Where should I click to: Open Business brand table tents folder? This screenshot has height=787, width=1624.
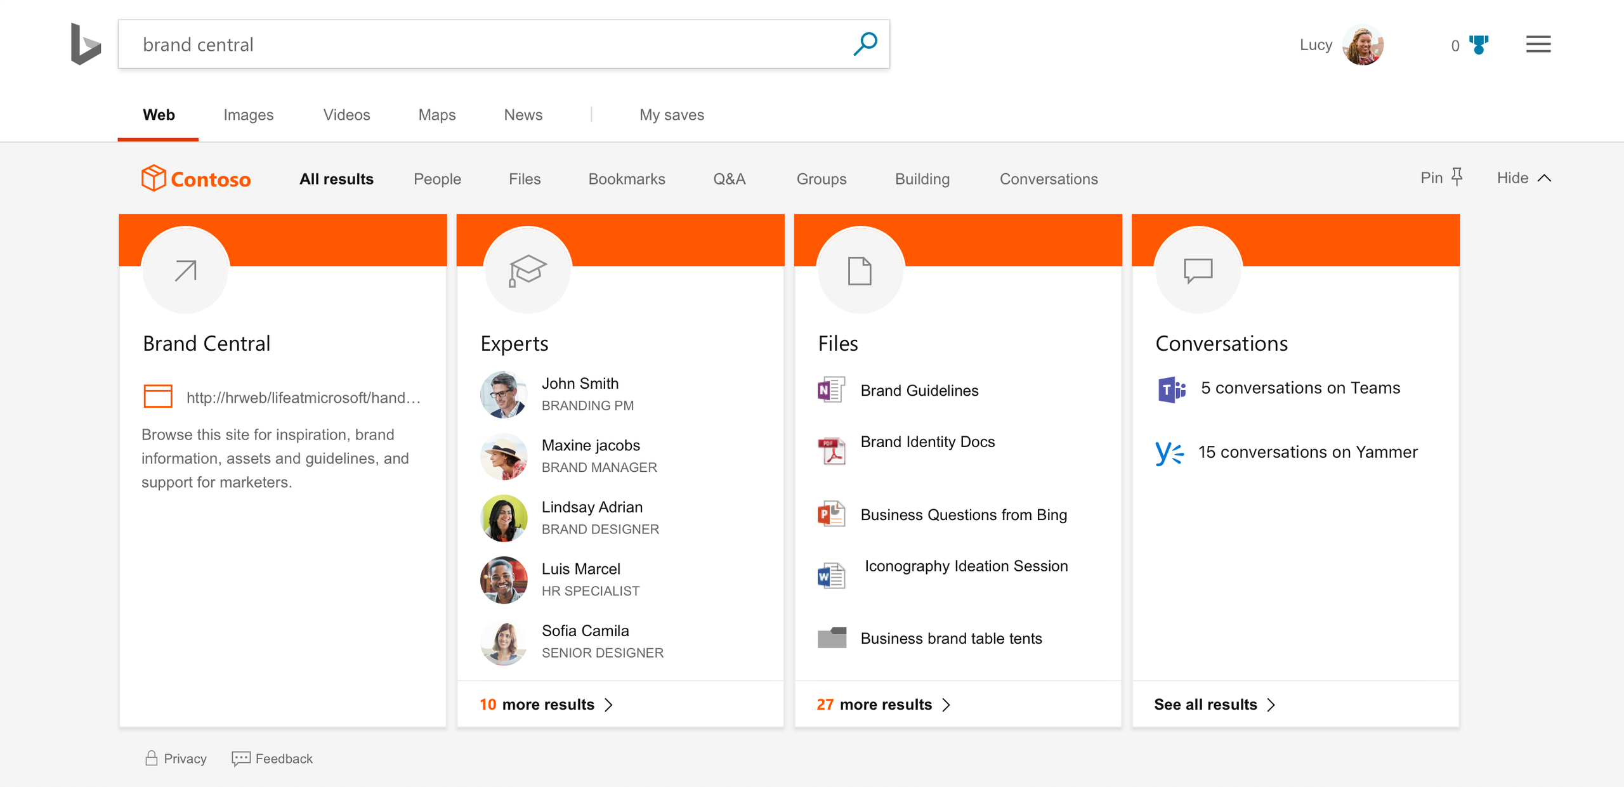(951, 638)
